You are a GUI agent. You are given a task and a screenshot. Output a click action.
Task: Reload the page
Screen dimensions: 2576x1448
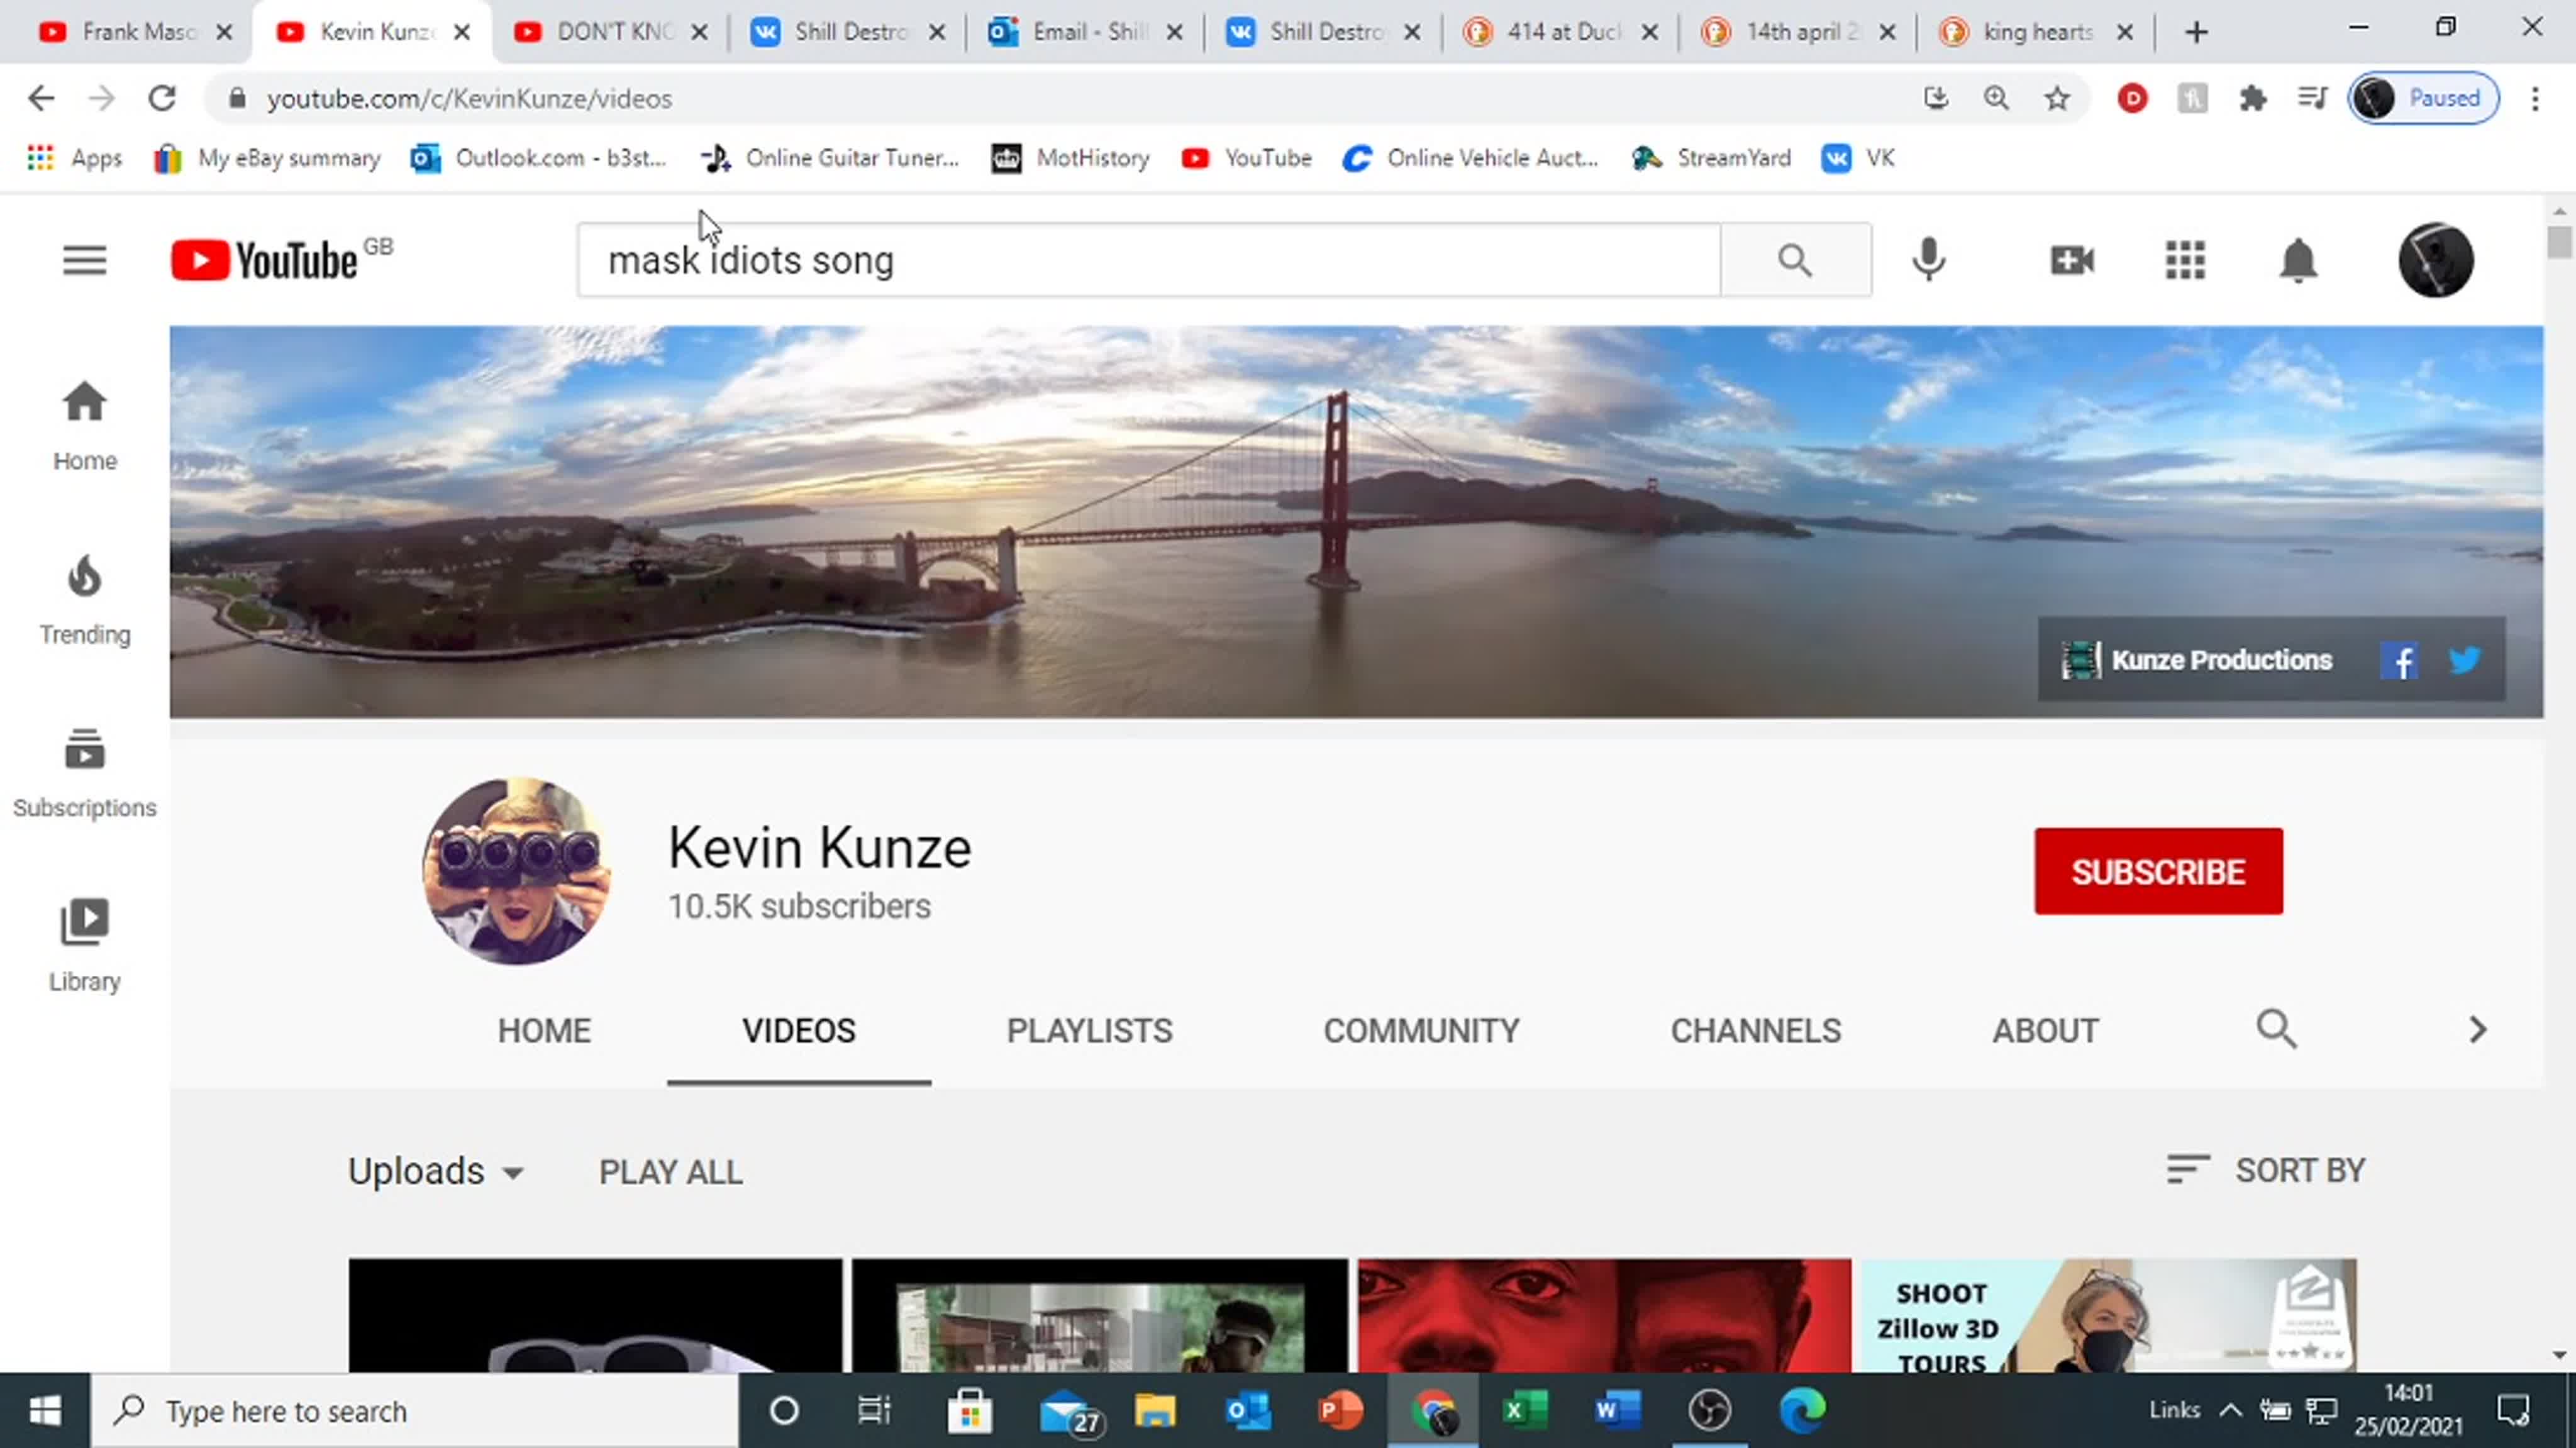pyautogui.click(x=162, y=98)
